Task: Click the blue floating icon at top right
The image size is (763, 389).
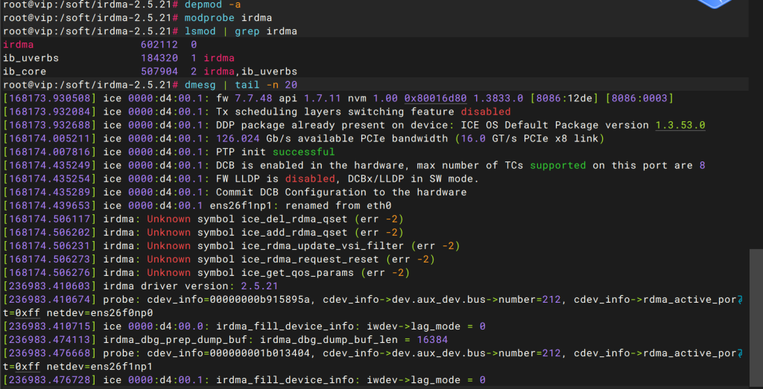Action: (719, 4)
